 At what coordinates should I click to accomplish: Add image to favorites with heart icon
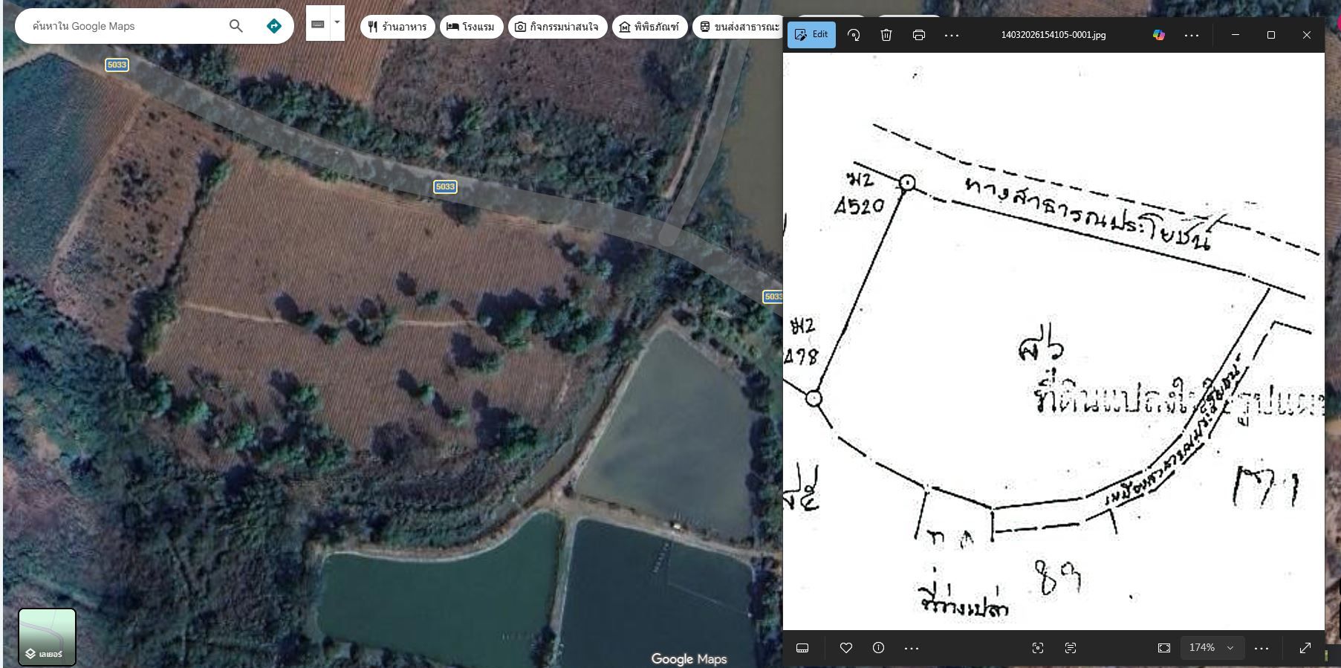click(845, 648)
